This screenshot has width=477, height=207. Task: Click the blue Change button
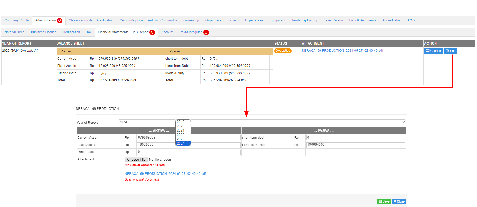point(433,51)
